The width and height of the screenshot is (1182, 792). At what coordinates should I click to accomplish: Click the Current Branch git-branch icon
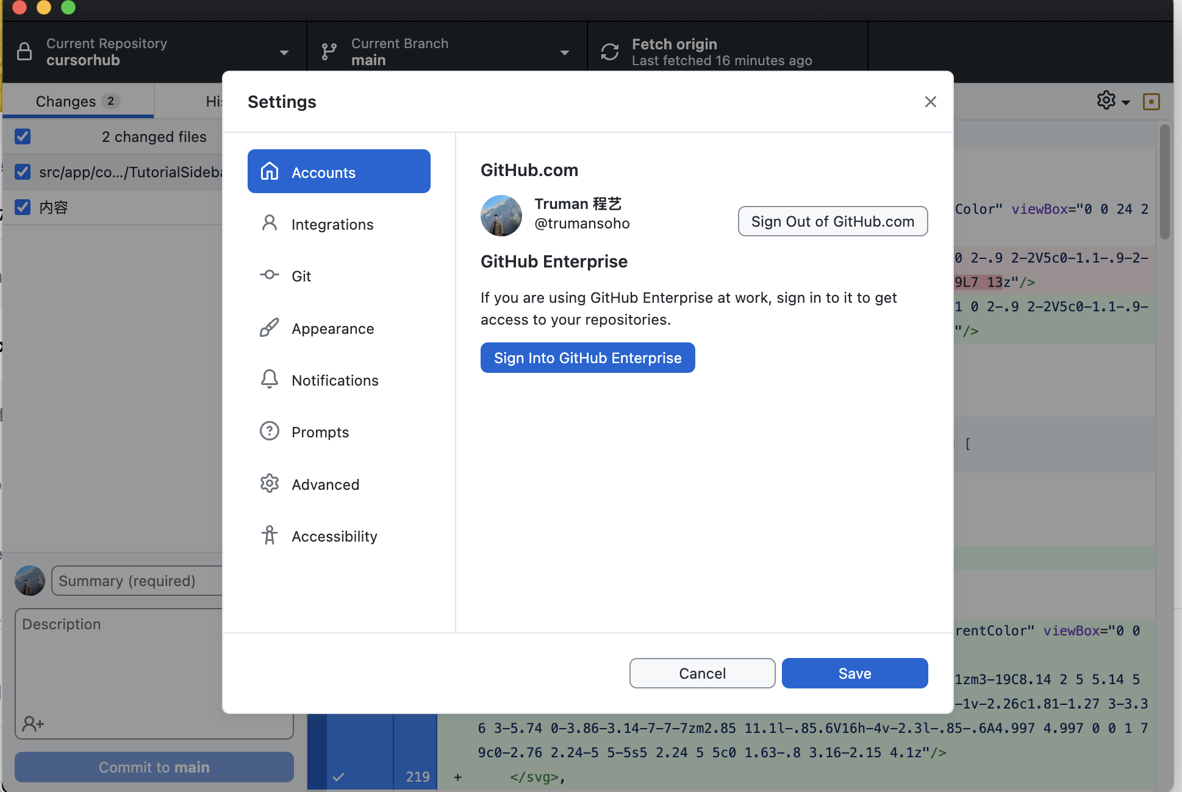[329, 52]
